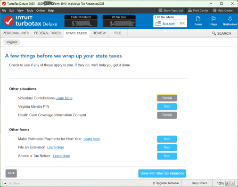Open the Edit menu
238x187 pixels.
click(12, 10)
